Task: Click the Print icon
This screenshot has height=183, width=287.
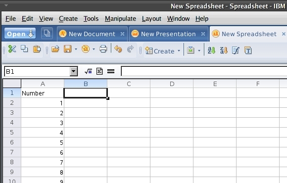Action: pyautogui.click(x=103, y=49)
